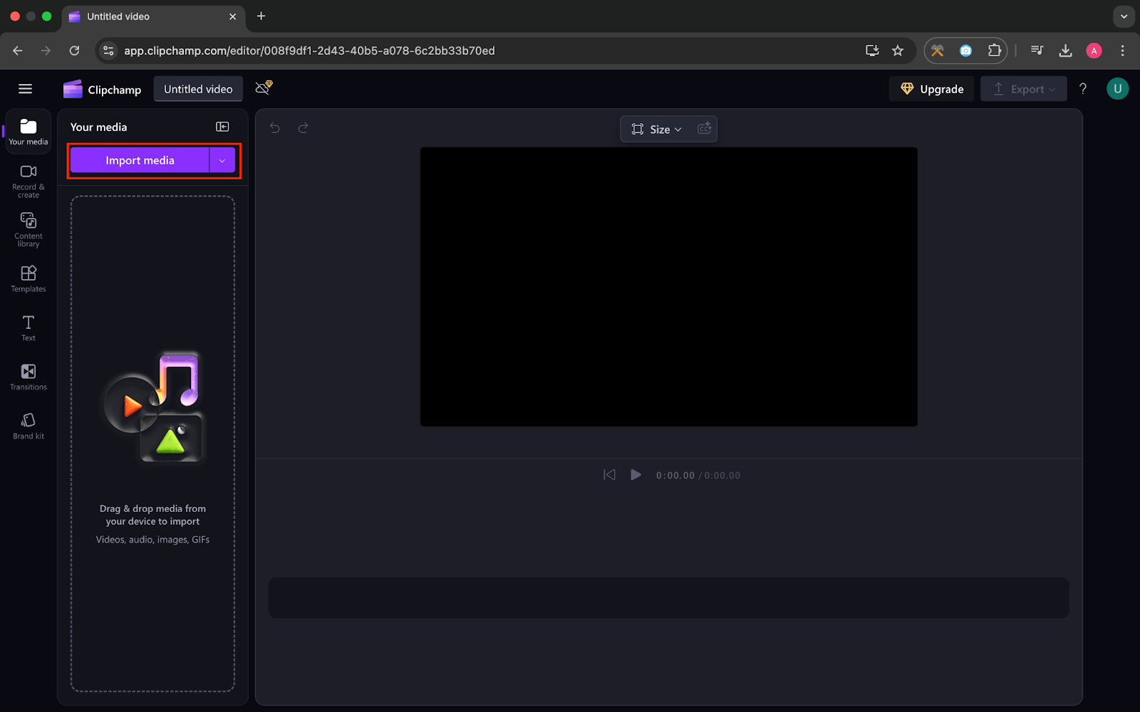Open the Content library sidebar

pos(28,229)
